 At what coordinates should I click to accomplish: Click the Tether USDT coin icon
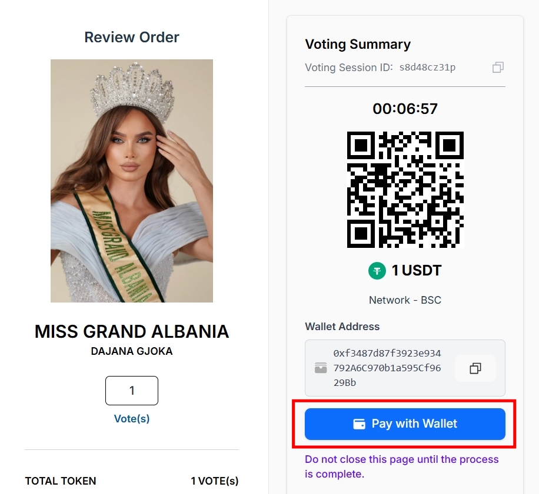click(377, 271)
